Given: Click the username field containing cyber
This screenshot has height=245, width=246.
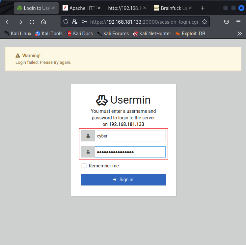Looking at the screenshot, I should click(x=130, y=136).
